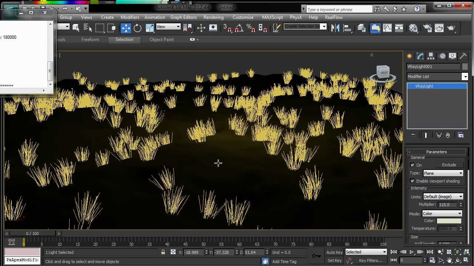Open the Utilities panel hammer icon
This screenshot has width=474, height=266.
[463, 56]
